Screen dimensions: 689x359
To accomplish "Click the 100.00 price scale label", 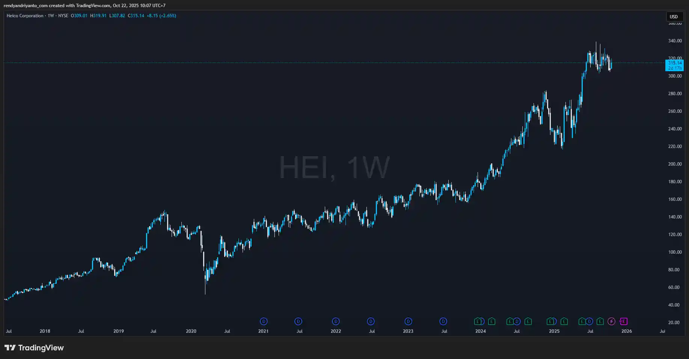I will pyautogui.click(x=675, y=252).
